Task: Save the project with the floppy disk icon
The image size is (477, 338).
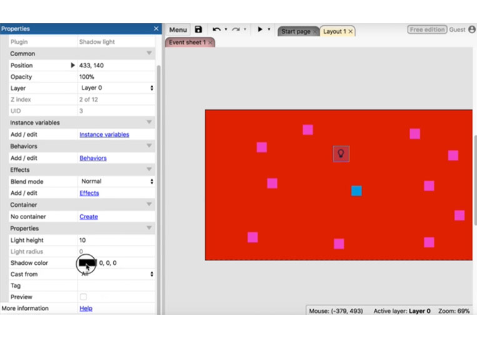Action: (198, 29)
